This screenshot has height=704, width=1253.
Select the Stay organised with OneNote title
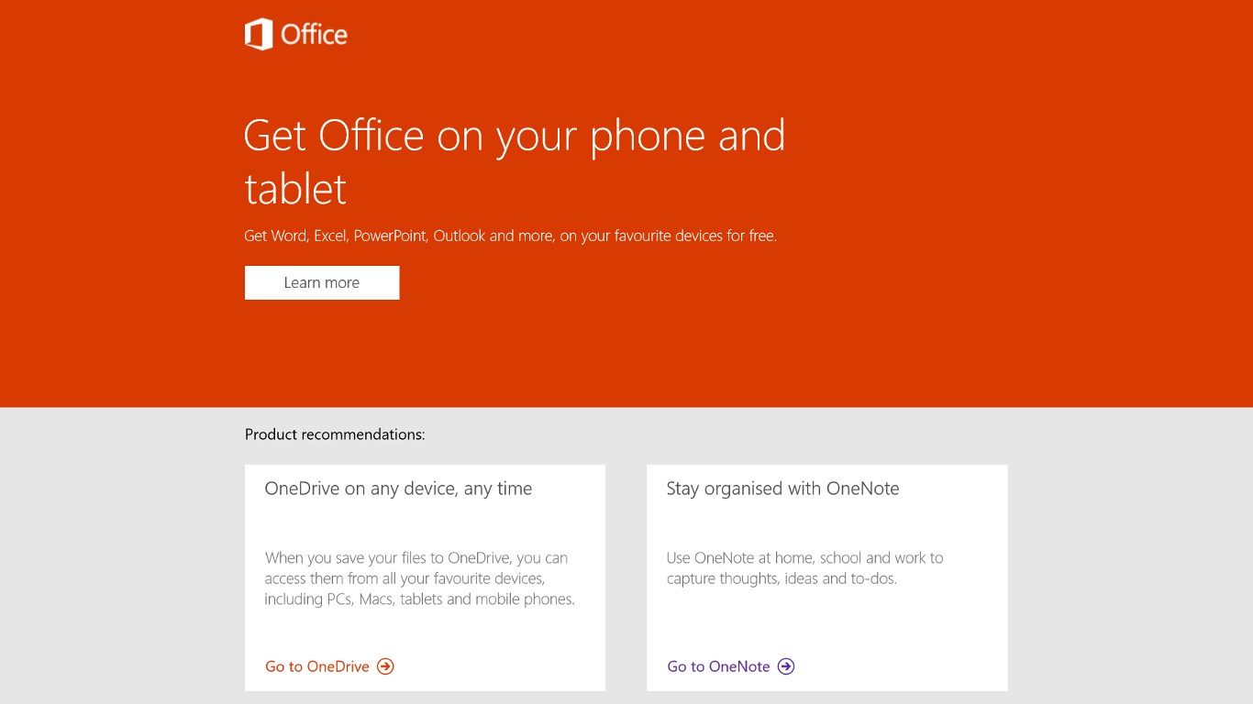point(782,489)
